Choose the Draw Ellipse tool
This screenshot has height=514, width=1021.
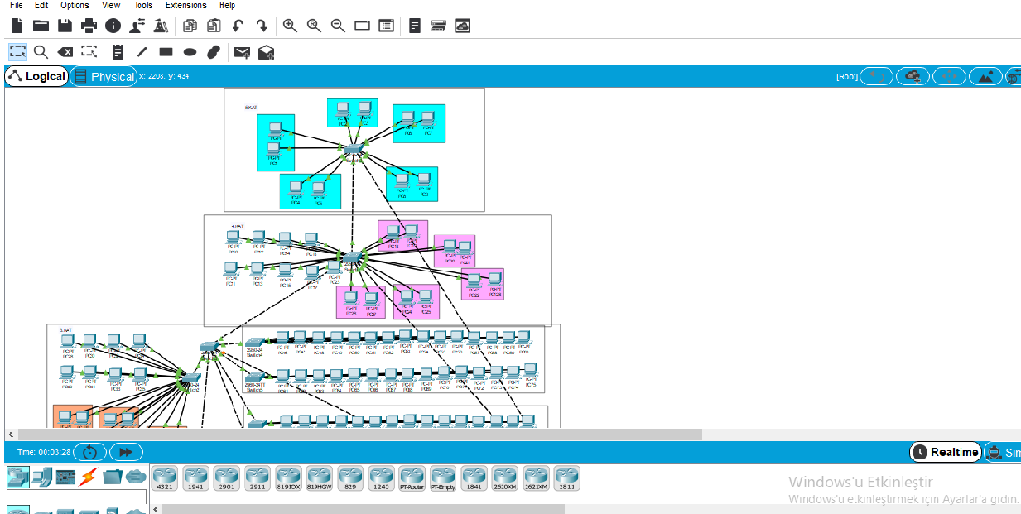190,52
